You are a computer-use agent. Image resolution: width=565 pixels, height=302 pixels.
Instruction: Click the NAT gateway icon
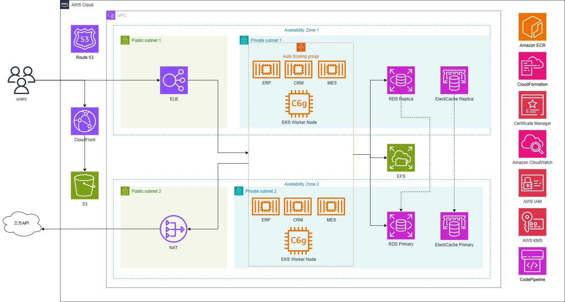(173, 229)
